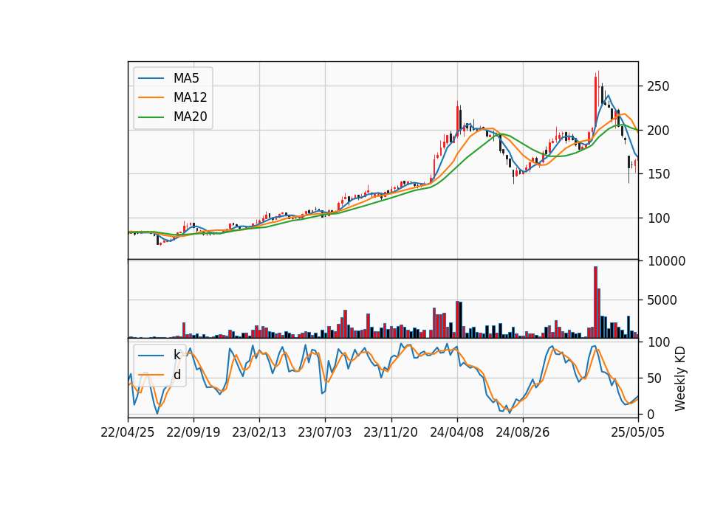Click the MA5 legend label

[x=186, y=78]
